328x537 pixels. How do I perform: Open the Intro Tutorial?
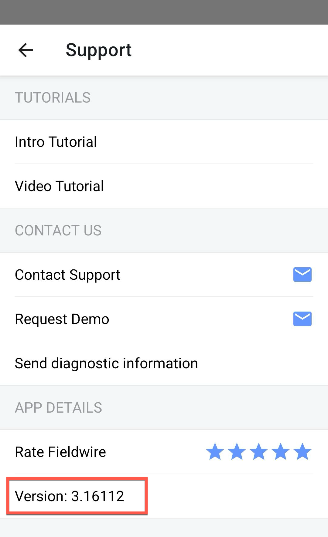click(56, 142)
